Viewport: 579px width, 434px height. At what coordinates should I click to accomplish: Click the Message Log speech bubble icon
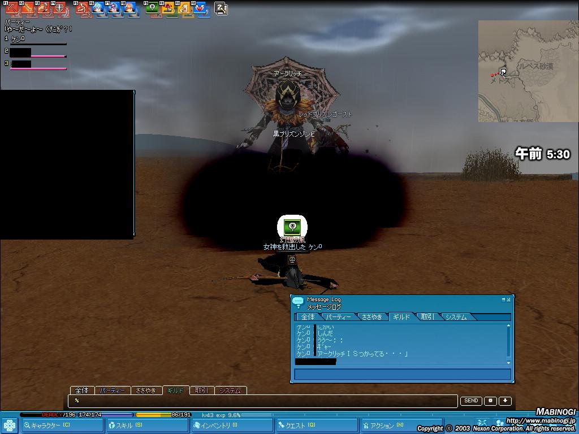click(x=297, y=302)
